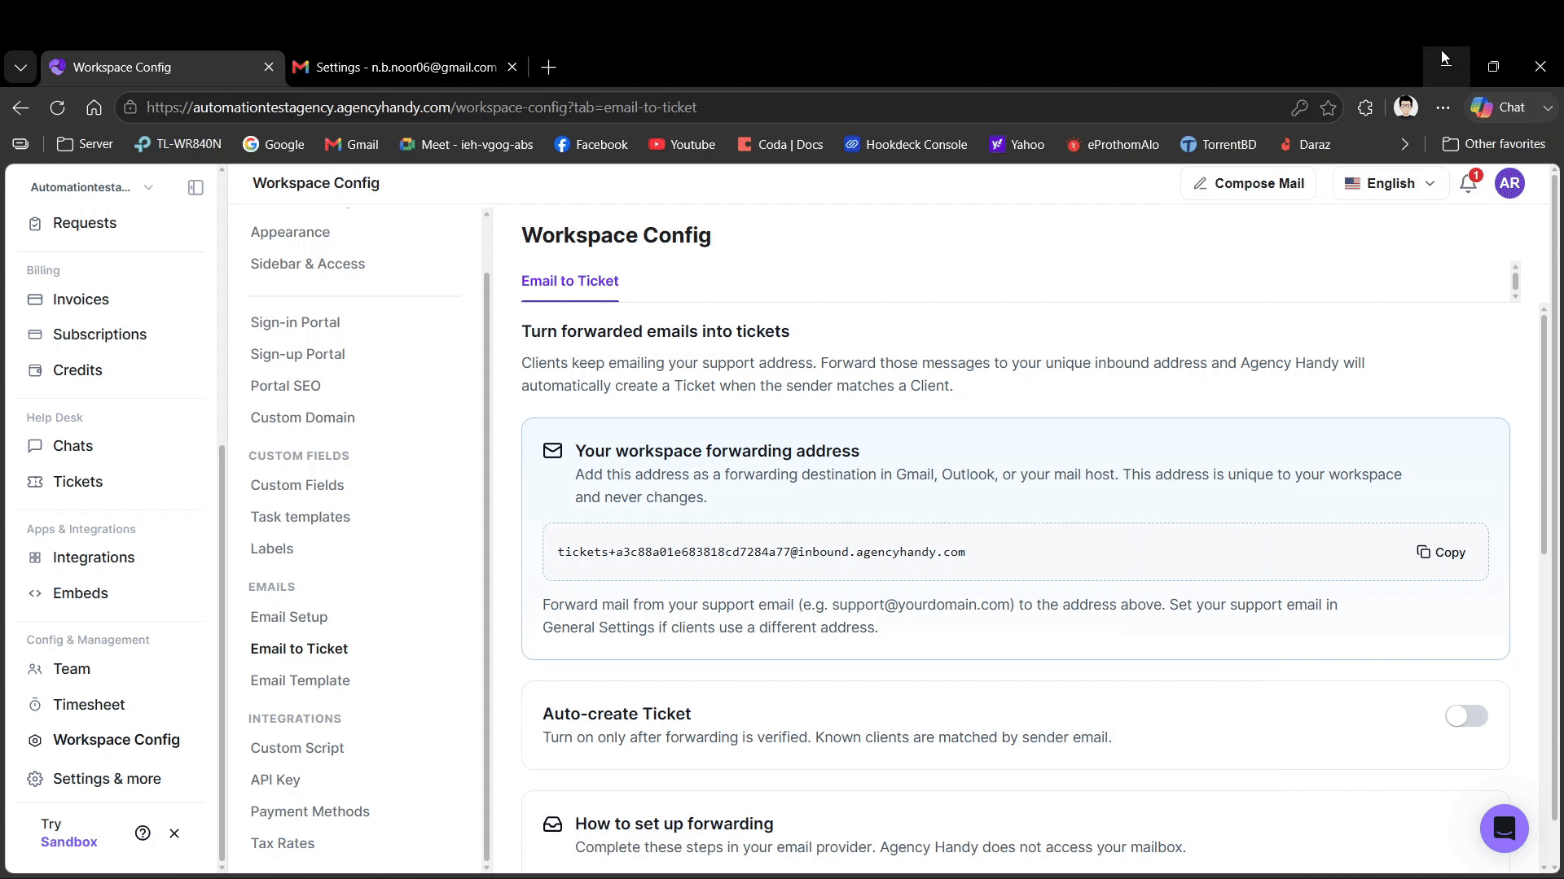Viewport: 1564px width, 879px height.
Task: Open the Requests sidebar item
Action: (x=111, y=223)
